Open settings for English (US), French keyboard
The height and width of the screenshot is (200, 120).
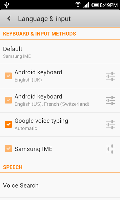[110, 100]
